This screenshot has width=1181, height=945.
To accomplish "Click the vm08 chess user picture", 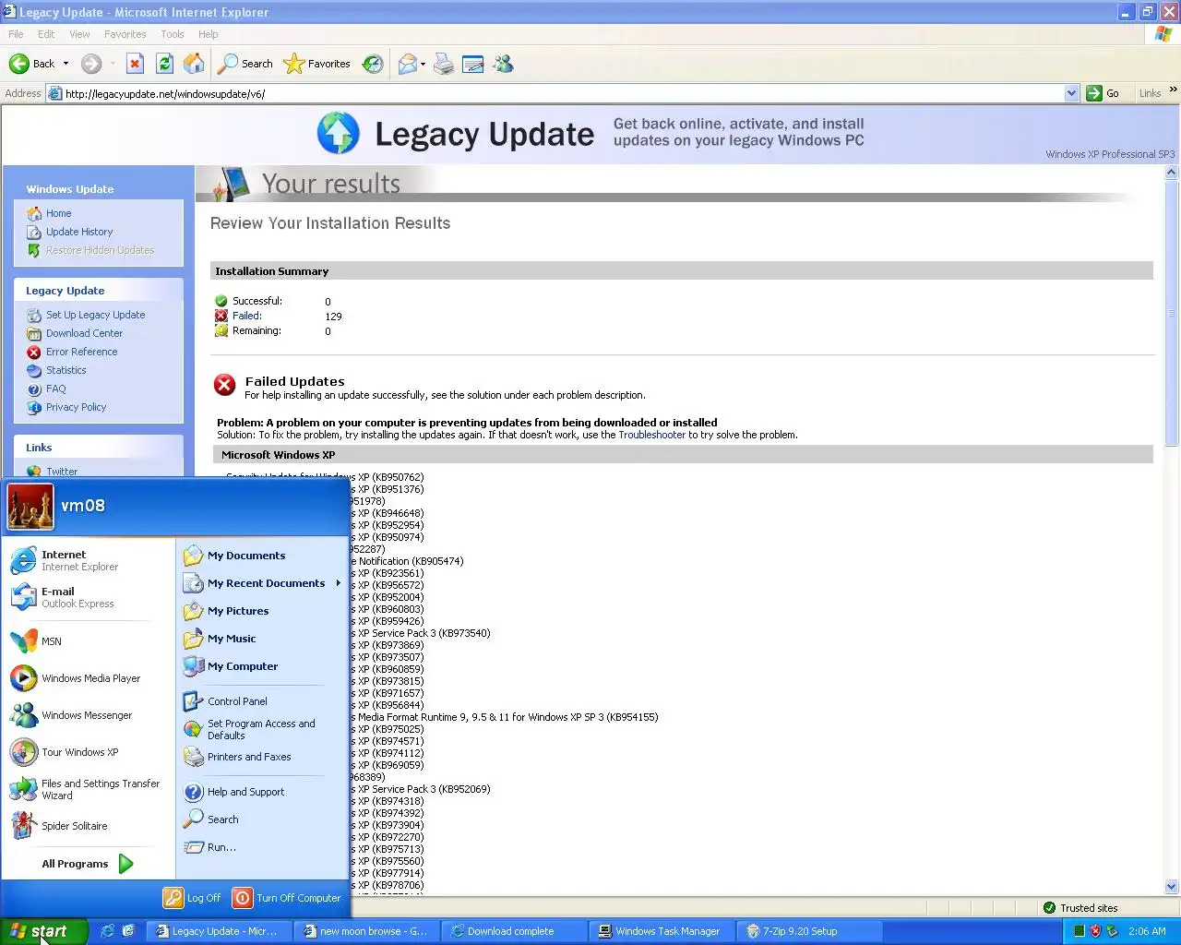I will pos(30,507).
